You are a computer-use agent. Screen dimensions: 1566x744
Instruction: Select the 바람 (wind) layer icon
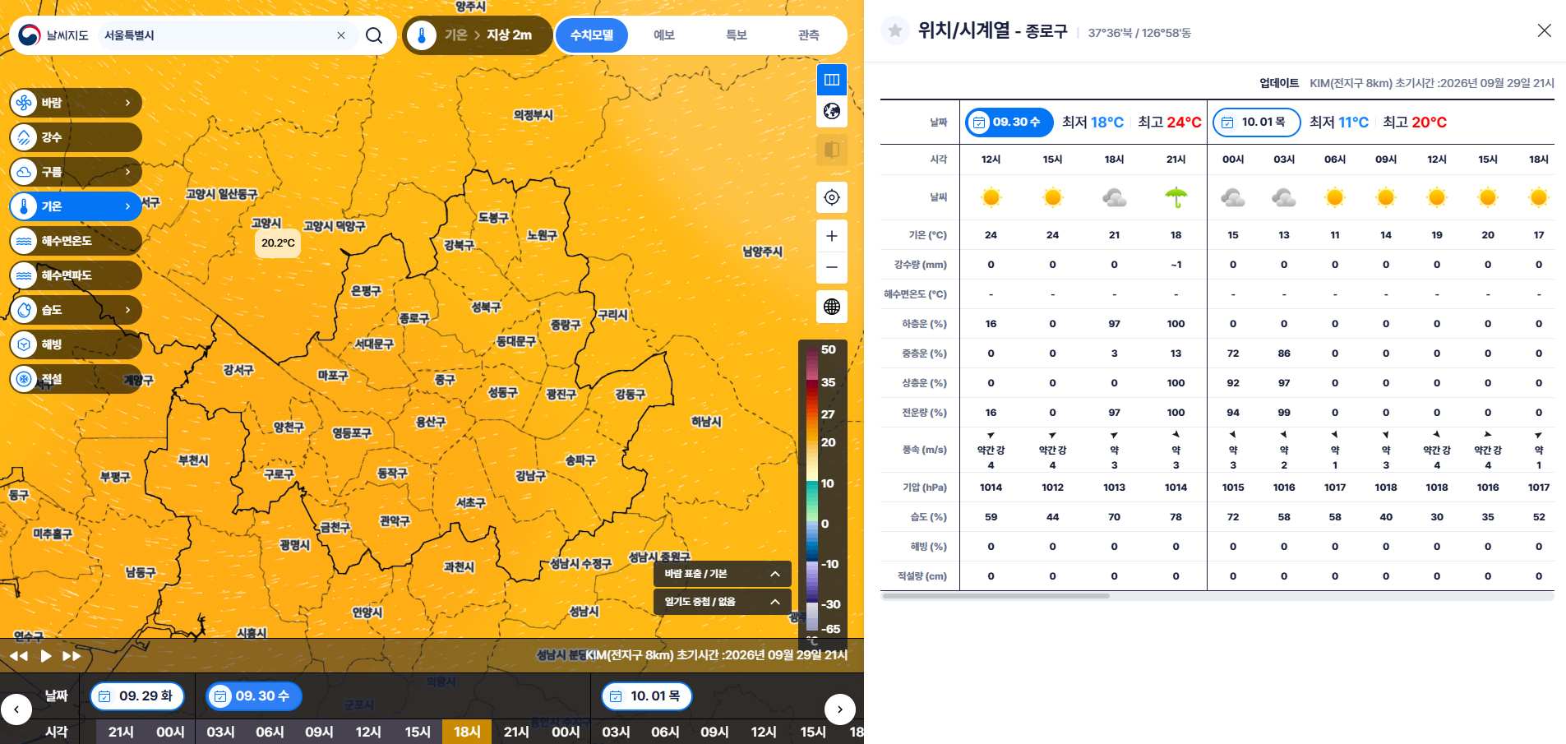click(25, 103)
